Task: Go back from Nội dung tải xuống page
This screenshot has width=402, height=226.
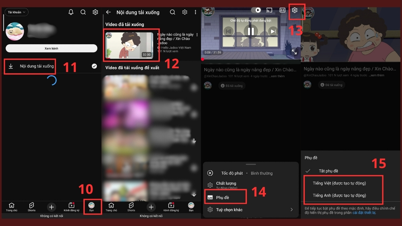Action: (x=108, y=12)
